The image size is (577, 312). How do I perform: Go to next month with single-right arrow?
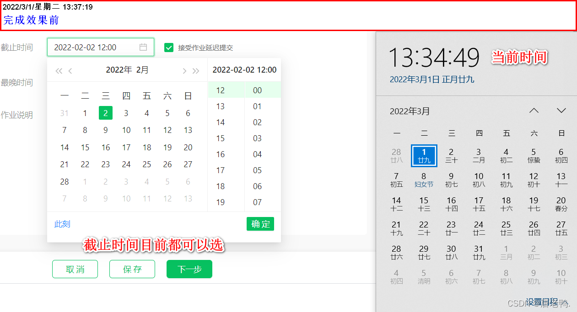[184, 70]
